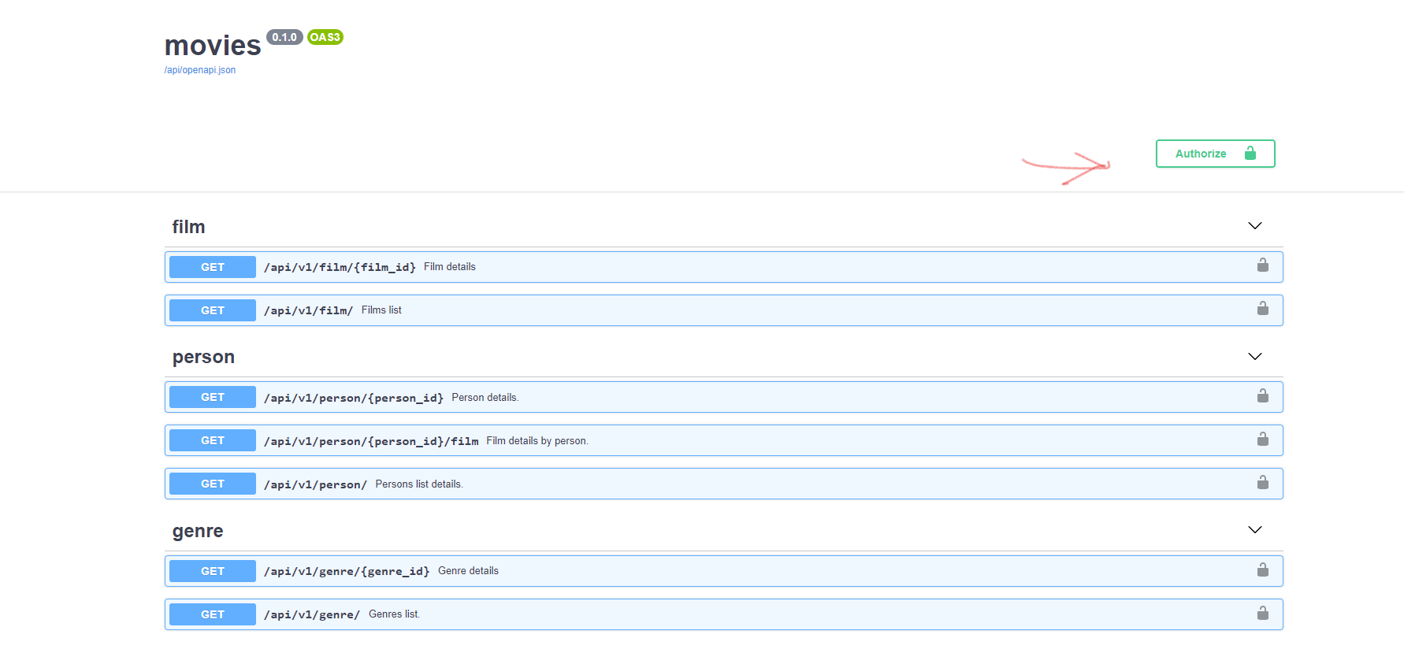This screenshot has height=664, width=1404.
Task: Click 'Genres list.' description text
Action: 394,614
